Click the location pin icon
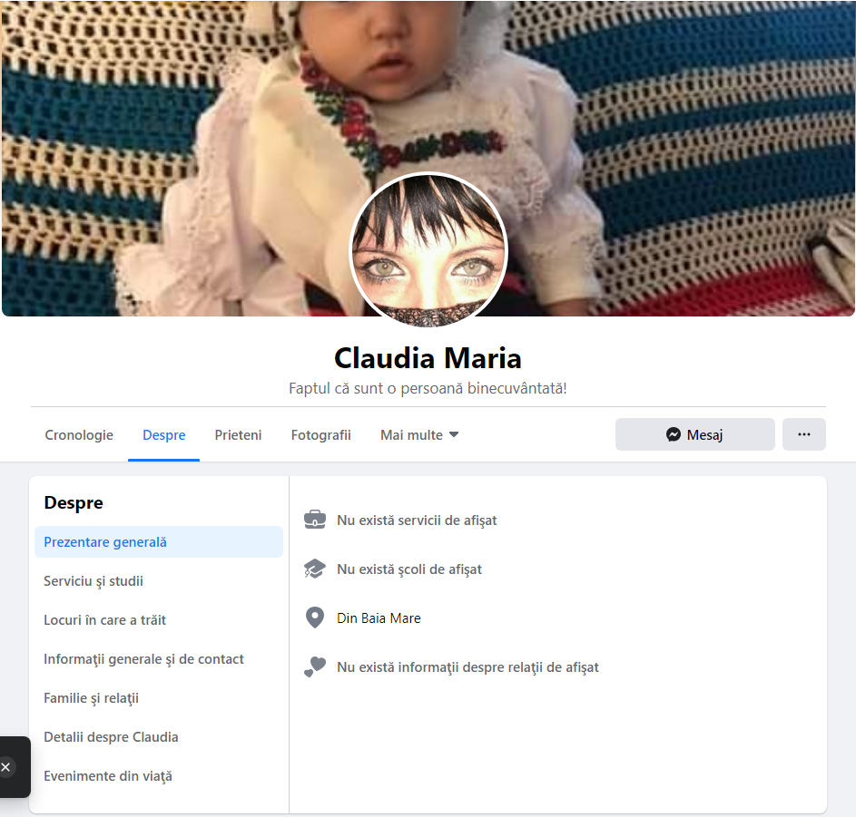This screenshot has width=856, height=817. (315, 618)
